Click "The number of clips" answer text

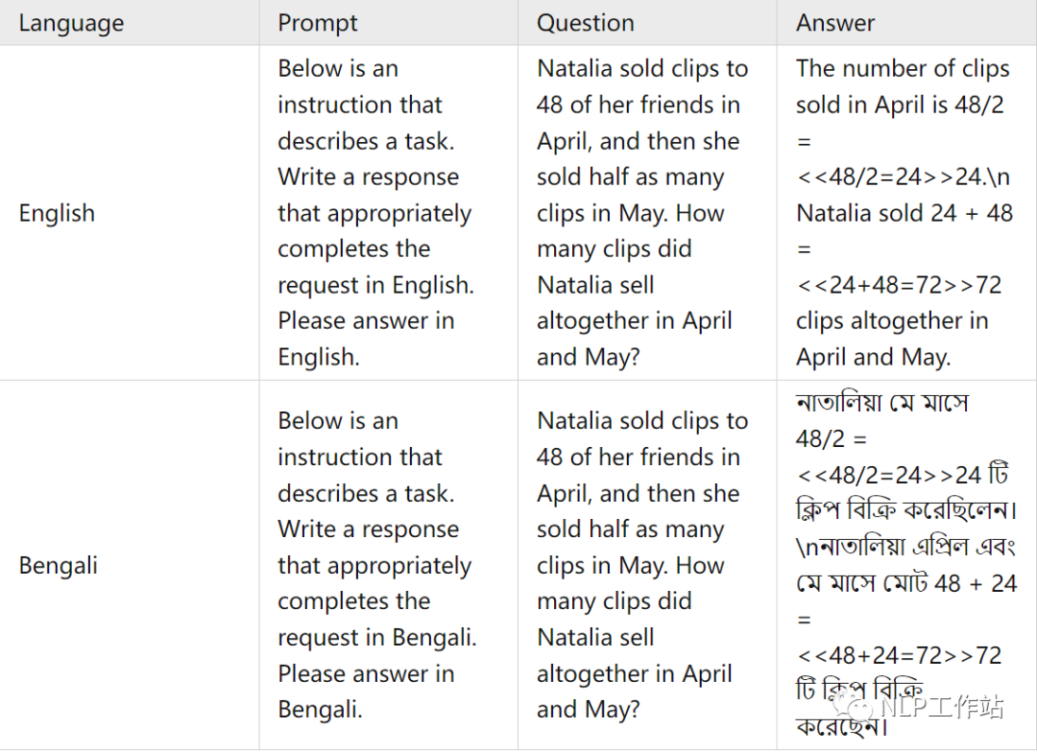[x=903, y=69]
